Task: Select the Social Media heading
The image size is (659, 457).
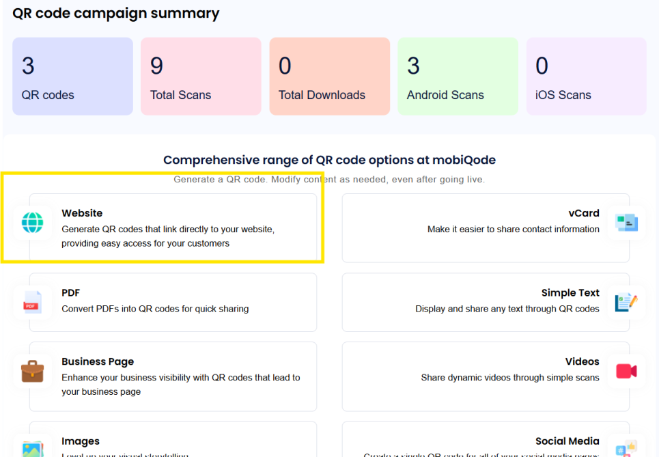Action: pos(567,441)
